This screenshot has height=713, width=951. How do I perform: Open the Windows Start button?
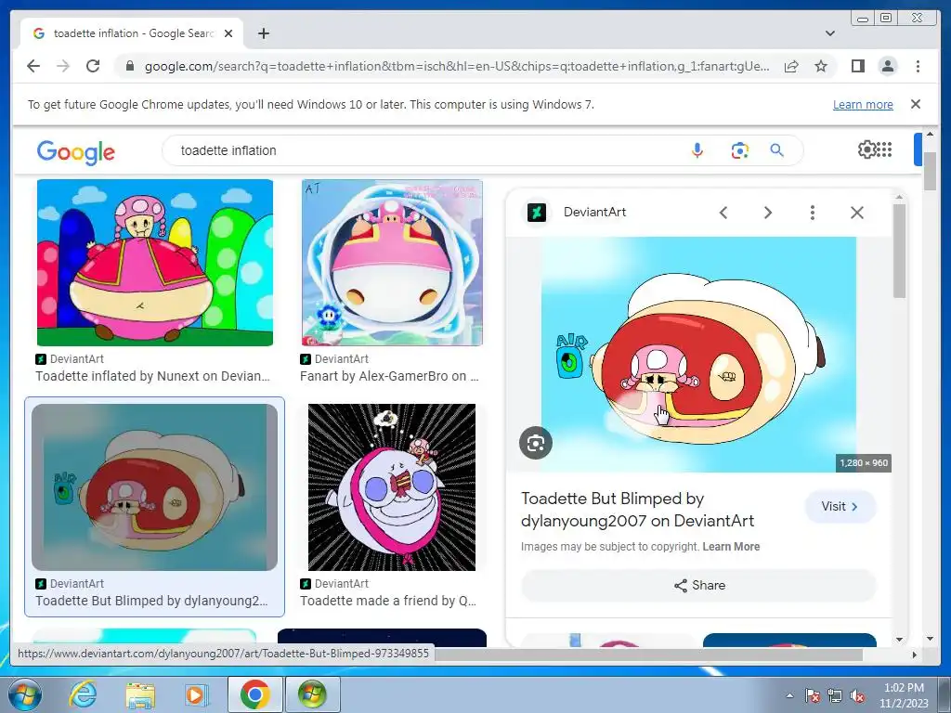pos(25,694)
